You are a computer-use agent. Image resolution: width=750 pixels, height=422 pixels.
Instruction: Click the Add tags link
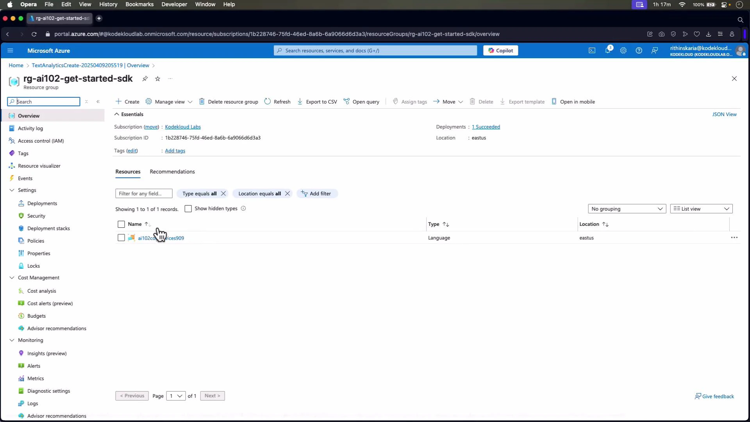point(175,150)
